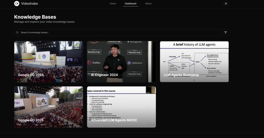Open the Google I/O 2025 knowledge base

[x=49, y=107]
